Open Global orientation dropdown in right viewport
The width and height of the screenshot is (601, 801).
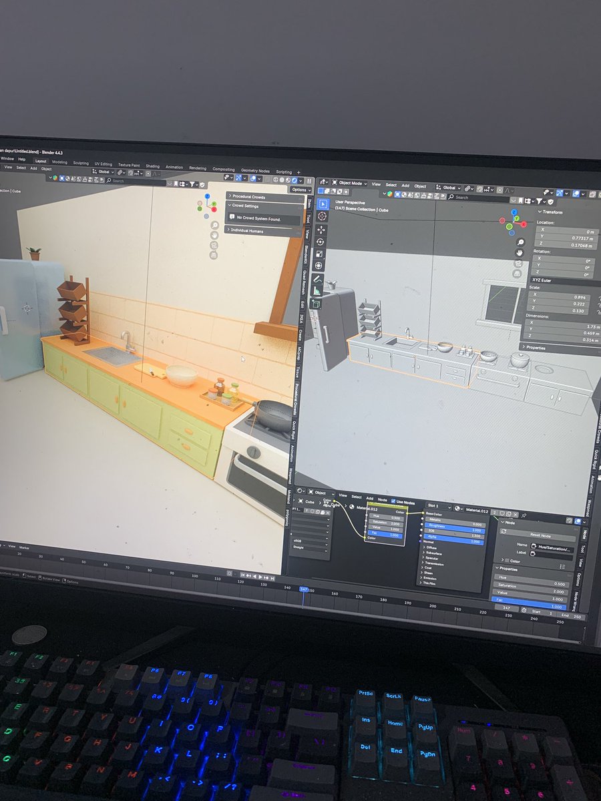pos(449,187)
